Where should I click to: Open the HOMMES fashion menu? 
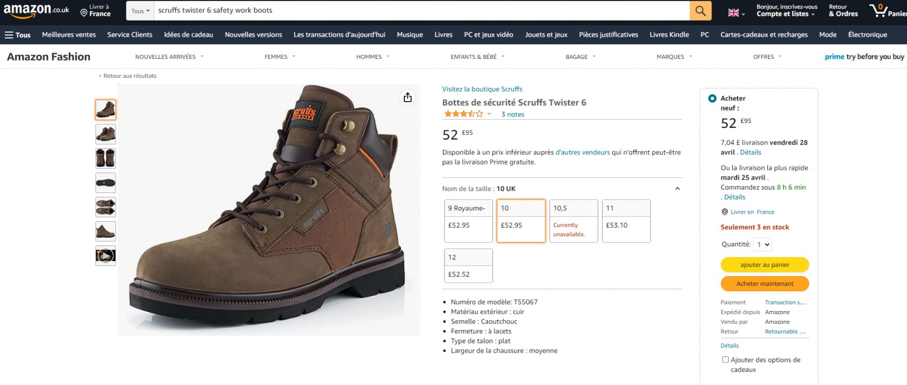(x=373, y=57)
